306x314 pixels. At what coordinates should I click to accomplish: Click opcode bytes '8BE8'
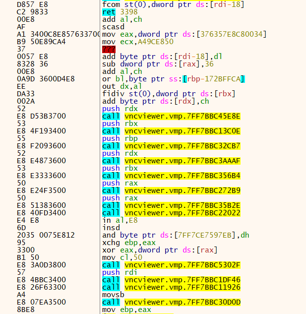click(x=26, y=310)
